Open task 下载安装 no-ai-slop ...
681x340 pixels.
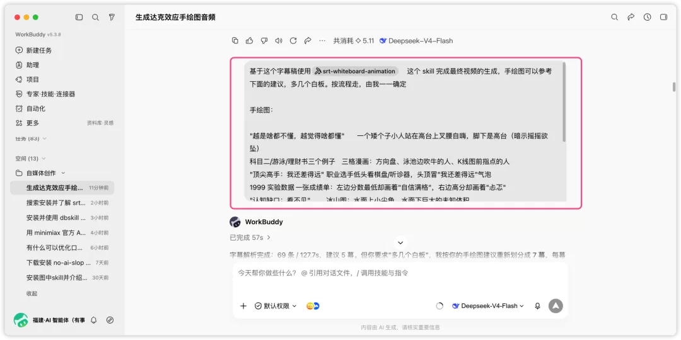click(x=62, y=263)
